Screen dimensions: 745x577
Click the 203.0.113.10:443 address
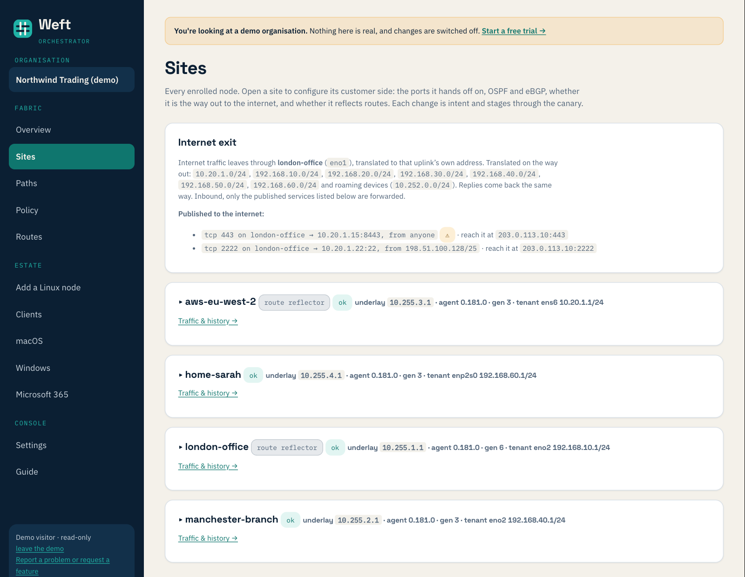(532, 235)
